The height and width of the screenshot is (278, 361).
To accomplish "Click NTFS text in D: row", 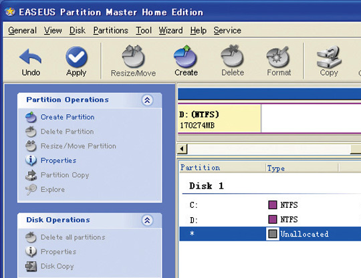I will tap(289, 220).
